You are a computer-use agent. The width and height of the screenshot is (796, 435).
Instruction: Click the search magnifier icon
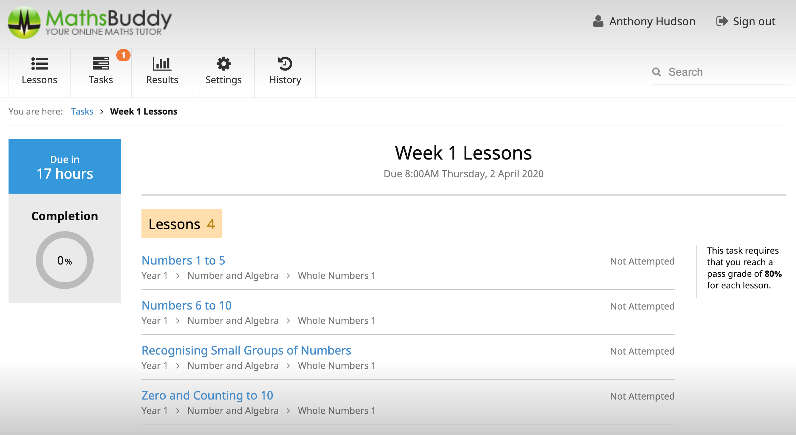click(656, 72)
